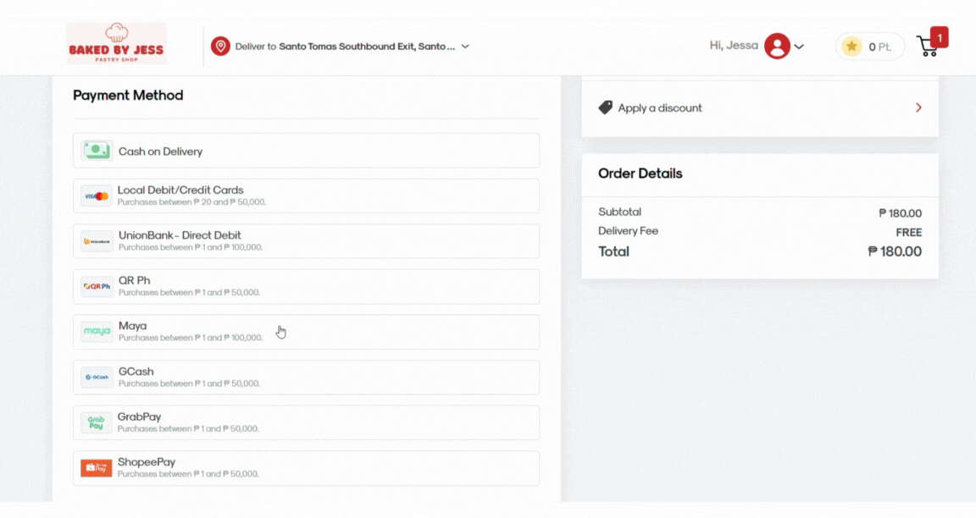Screen dimensions: 976x518
Task: Click the discount tag icon
Action: pos(605,107)
